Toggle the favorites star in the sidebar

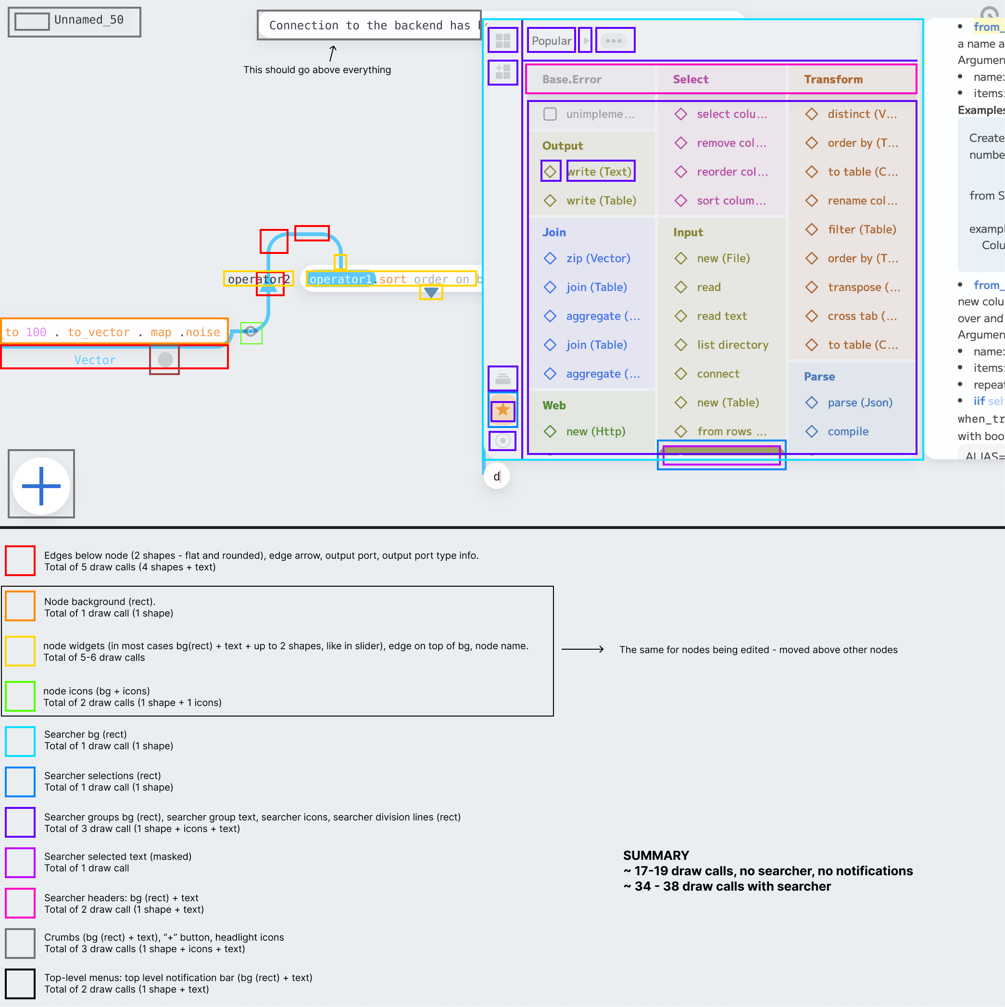tap(502, 410)
